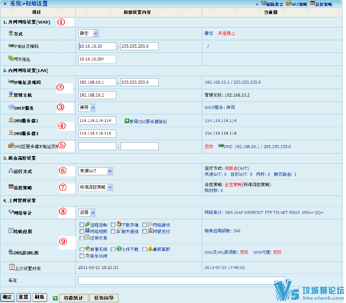Image resolution: width=346 pixels, height=303 pixels.
Task: Tick the 娱乐休闲 checkbox
Action: (x=82, y=256)
